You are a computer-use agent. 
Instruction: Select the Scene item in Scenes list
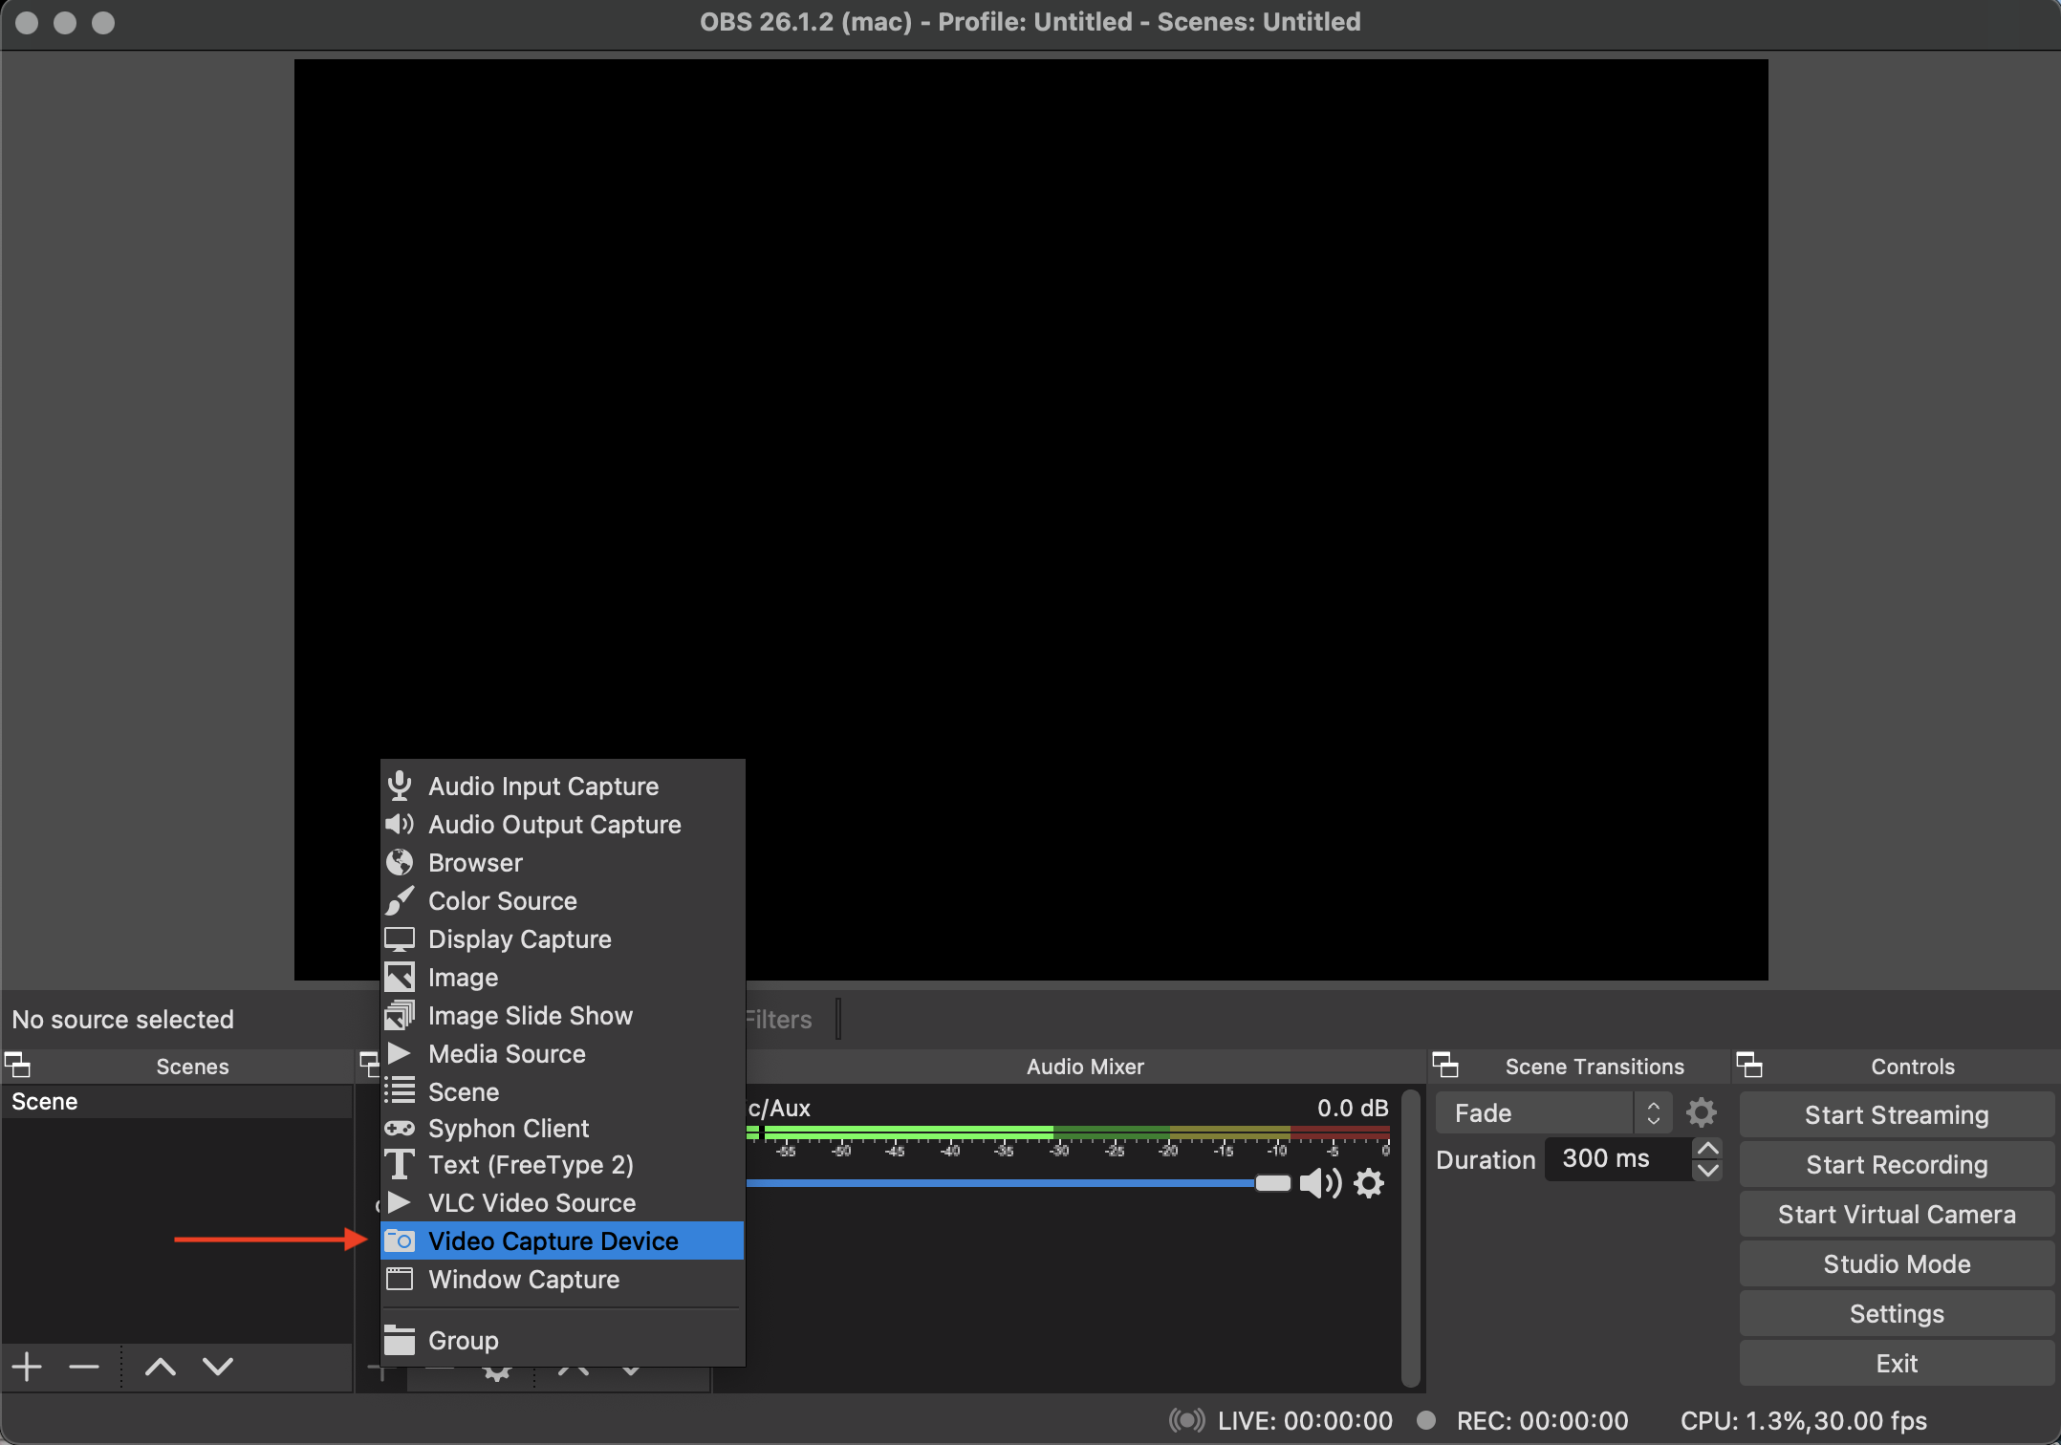coord(177,1101)
